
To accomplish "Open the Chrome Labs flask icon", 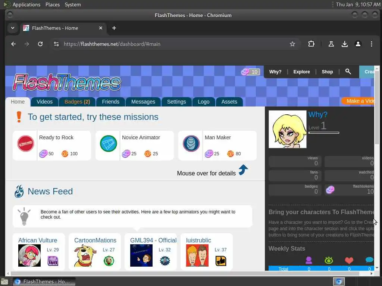I will [x=331, y=44].
